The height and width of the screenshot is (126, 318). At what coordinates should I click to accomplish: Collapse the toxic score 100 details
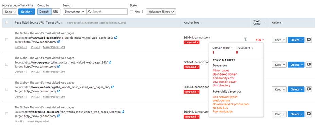(x=260, y=40)
